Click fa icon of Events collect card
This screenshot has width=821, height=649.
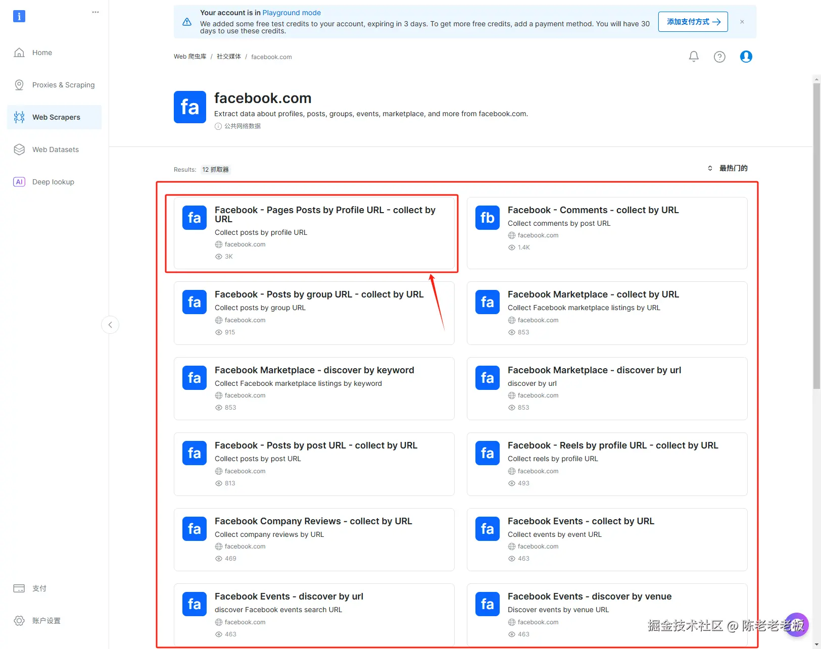click(488, 529)
